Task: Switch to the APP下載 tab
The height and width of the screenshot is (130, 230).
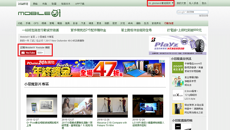Action: pos(80,4)
